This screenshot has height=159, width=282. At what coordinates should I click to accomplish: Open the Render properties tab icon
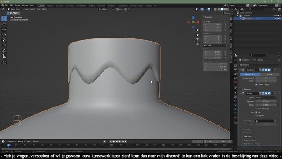(235, 66)
